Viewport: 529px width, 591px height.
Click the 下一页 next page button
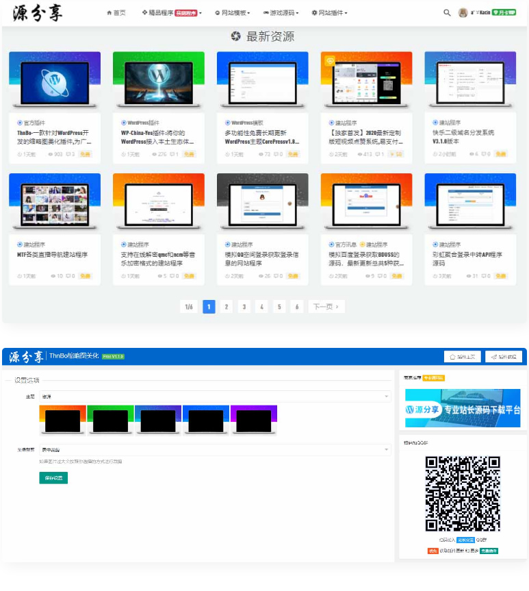pos(326,307)
